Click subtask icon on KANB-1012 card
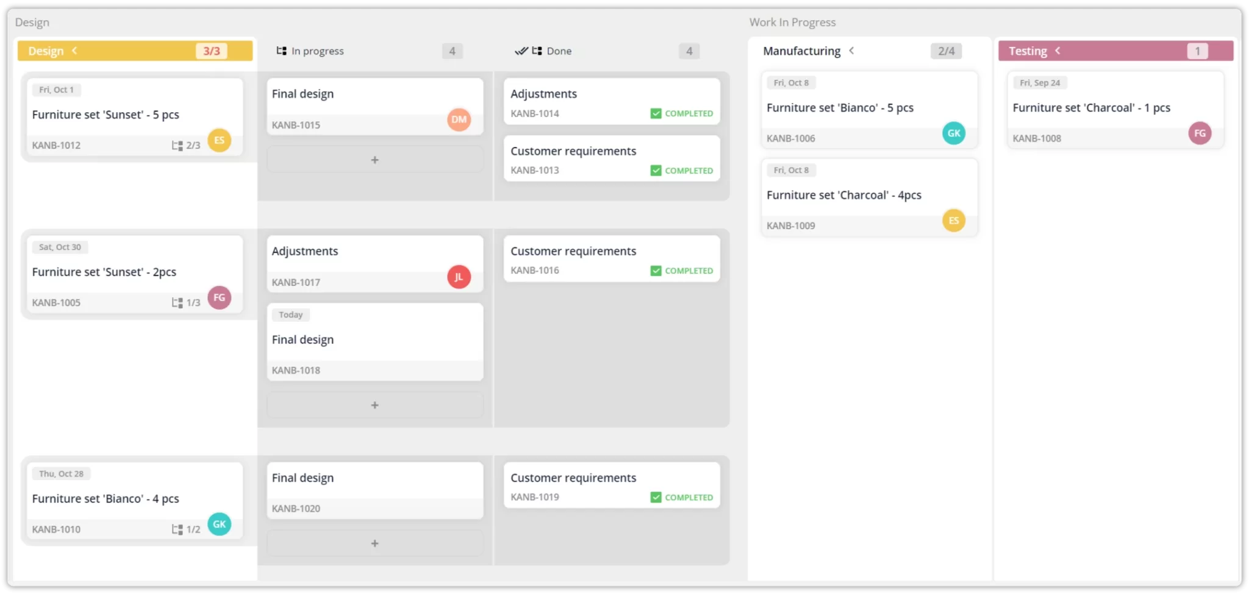 [x=177, y=146]
